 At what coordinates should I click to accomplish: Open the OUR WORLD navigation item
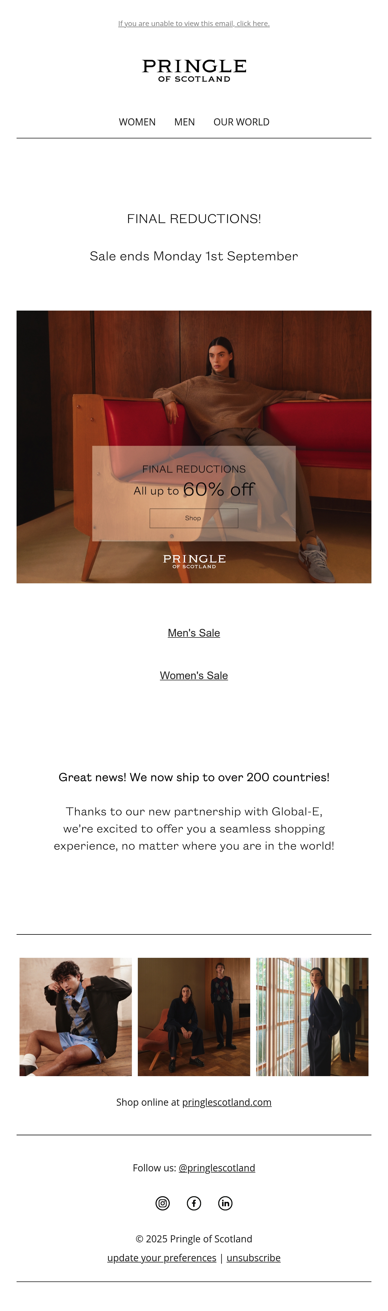tap(241, 122)
